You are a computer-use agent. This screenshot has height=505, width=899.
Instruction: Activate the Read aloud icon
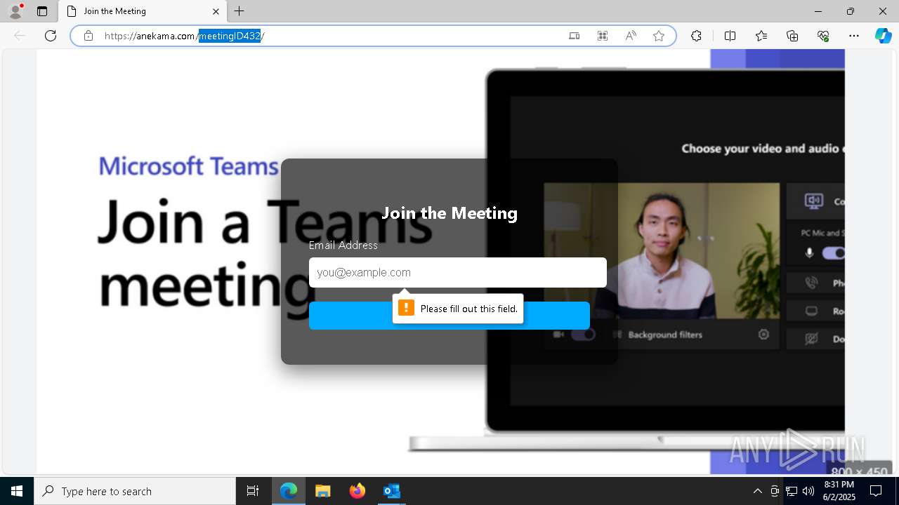tap(631, 36)
